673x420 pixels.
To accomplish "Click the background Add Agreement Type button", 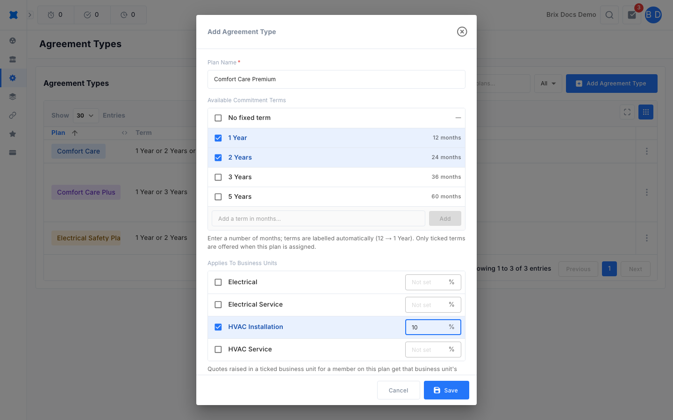I will 612,84.
